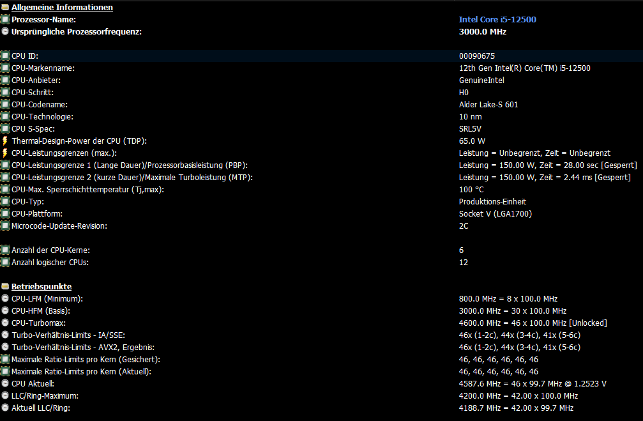The height and width of the screenshot is (421, 643).
Task: Click the clock icon beside Aktuell LLC/Ring
Action: [5, 408]
